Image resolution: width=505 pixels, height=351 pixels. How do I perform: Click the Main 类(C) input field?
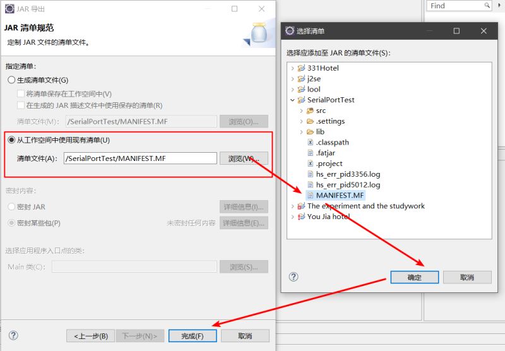tap(134, 266)
